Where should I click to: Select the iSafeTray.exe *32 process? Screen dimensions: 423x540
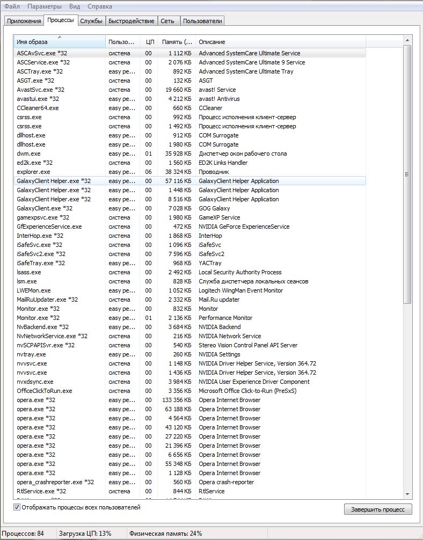point(190,263)
